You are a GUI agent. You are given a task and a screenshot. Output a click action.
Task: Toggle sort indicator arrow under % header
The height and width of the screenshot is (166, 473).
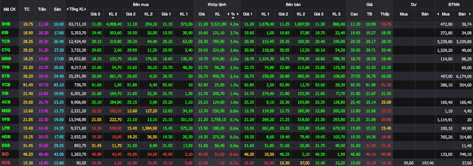(x=233, y=18)
